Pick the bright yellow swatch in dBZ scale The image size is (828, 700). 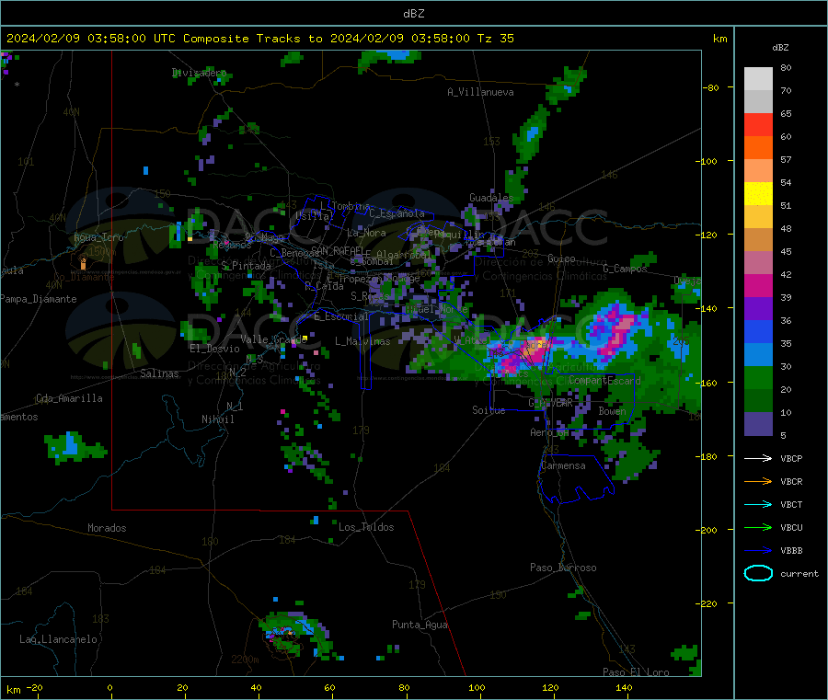point(758,194)
